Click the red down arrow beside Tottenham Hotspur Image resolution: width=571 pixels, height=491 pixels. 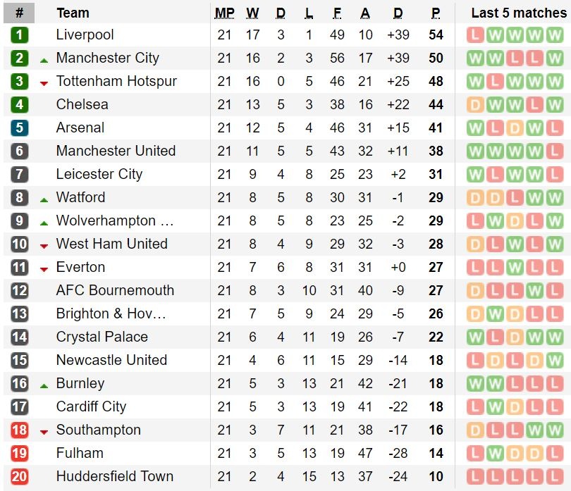tap(44, 84)
